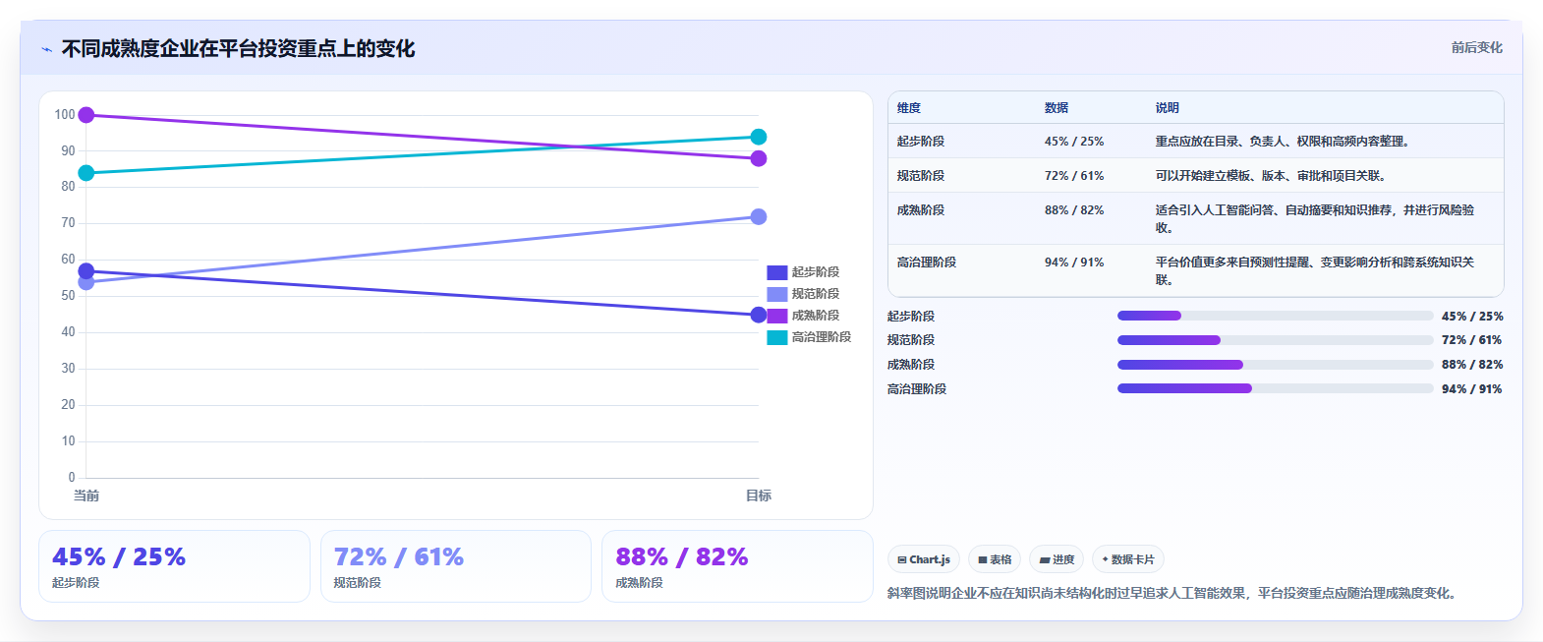
Task: Select the 成熟阶段 row in the table
Action: [x=1196, y=218]
